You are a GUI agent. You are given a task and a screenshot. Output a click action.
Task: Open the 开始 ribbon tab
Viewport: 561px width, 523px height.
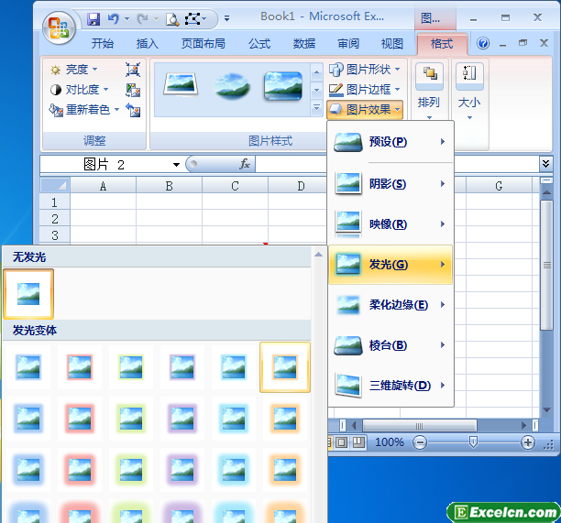click(103, 44)
